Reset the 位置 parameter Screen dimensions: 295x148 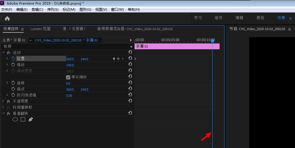130,59
